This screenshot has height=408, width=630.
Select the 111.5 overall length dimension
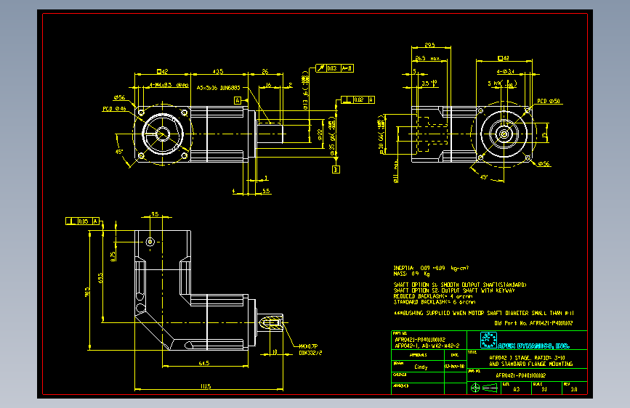206,386
